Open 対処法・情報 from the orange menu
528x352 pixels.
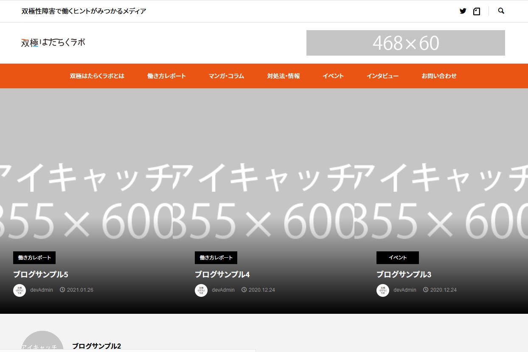[284, 76]
